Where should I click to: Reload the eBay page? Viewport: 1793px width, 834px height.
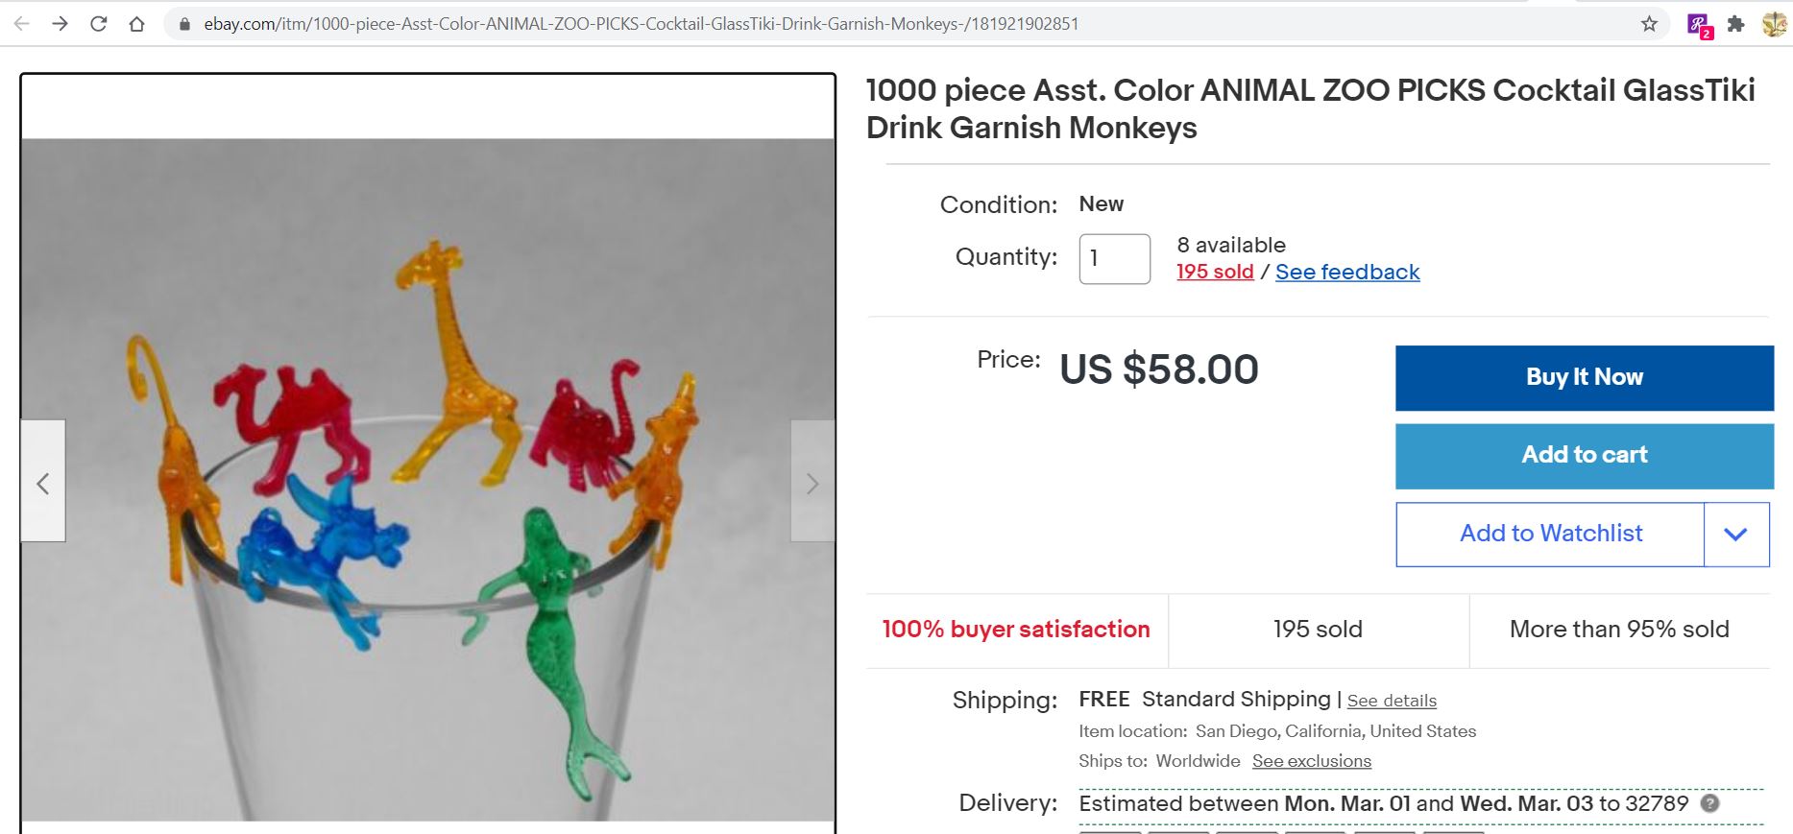click(x=98, y=24)
